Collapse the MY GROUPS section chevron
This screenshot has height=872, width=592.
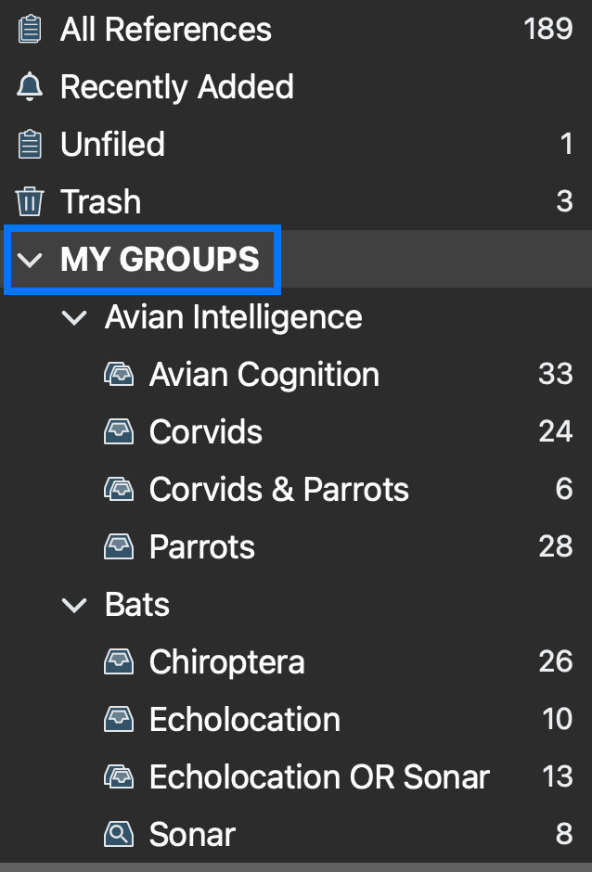31,260
